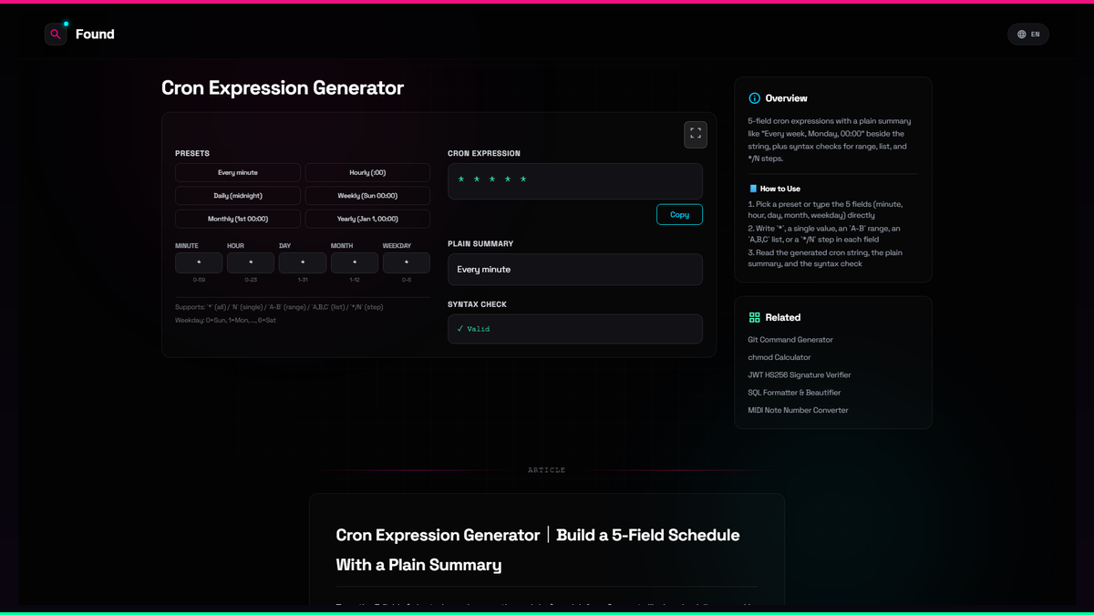
Task: Select the Daily (midnight) preset
Action: pyautogui.click(x=238, y=195)
